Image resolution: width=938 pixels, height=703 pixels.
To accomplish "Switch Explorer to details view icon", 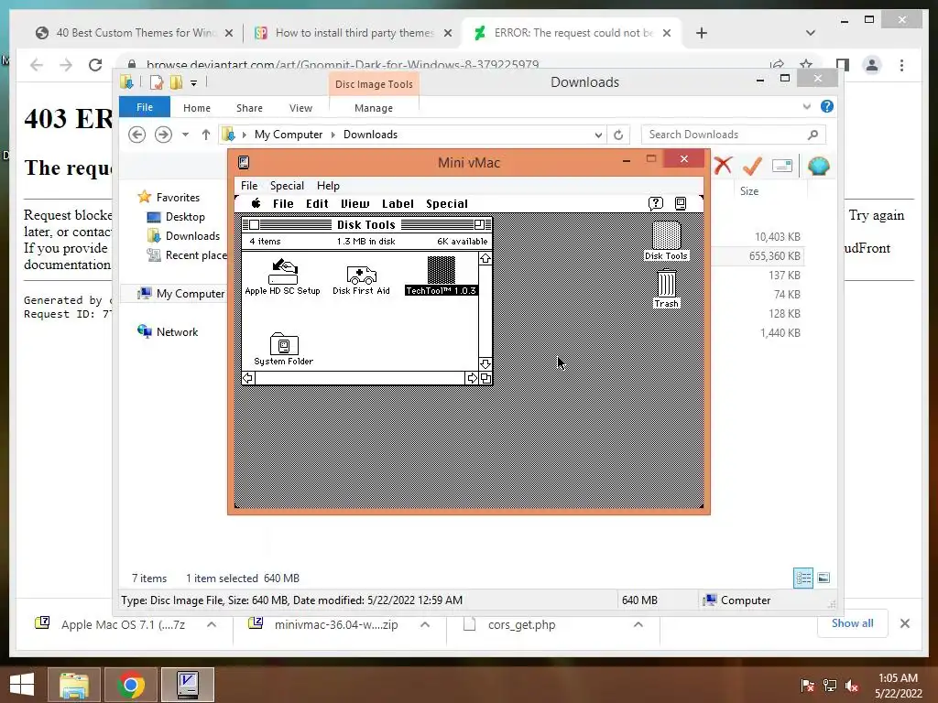I will (x=802, y=579).
